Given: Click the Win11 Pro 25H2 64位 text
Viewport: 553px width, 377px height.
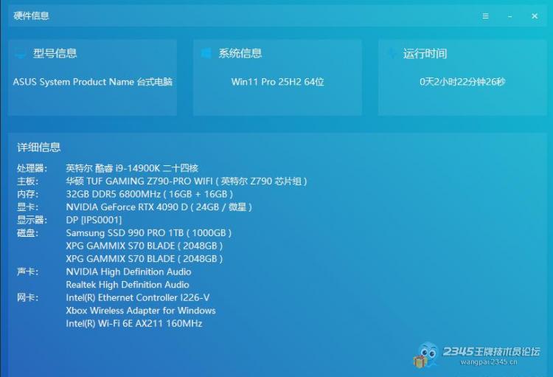Looking at the screenshot, I should tap(277, 82).
